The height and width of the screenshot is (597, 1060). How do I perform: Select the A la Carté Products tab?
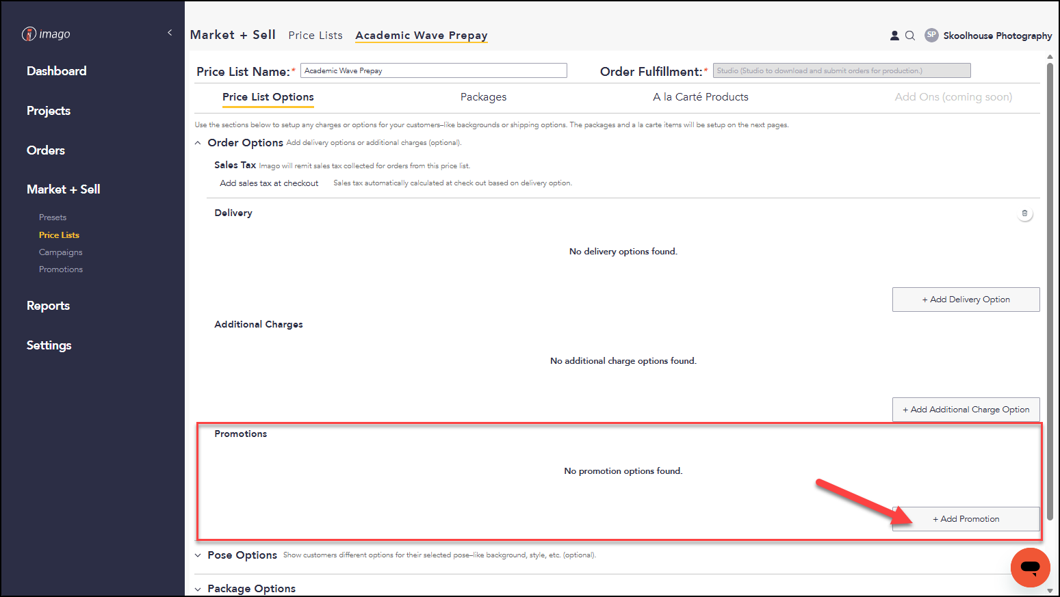click(701, 97)
